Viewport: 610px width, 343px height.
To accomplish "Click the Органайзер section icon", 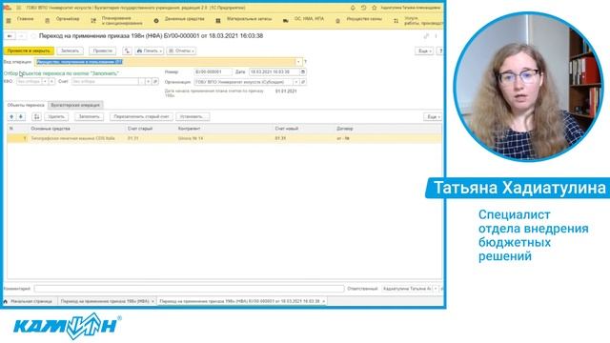I will click(47, 21).
